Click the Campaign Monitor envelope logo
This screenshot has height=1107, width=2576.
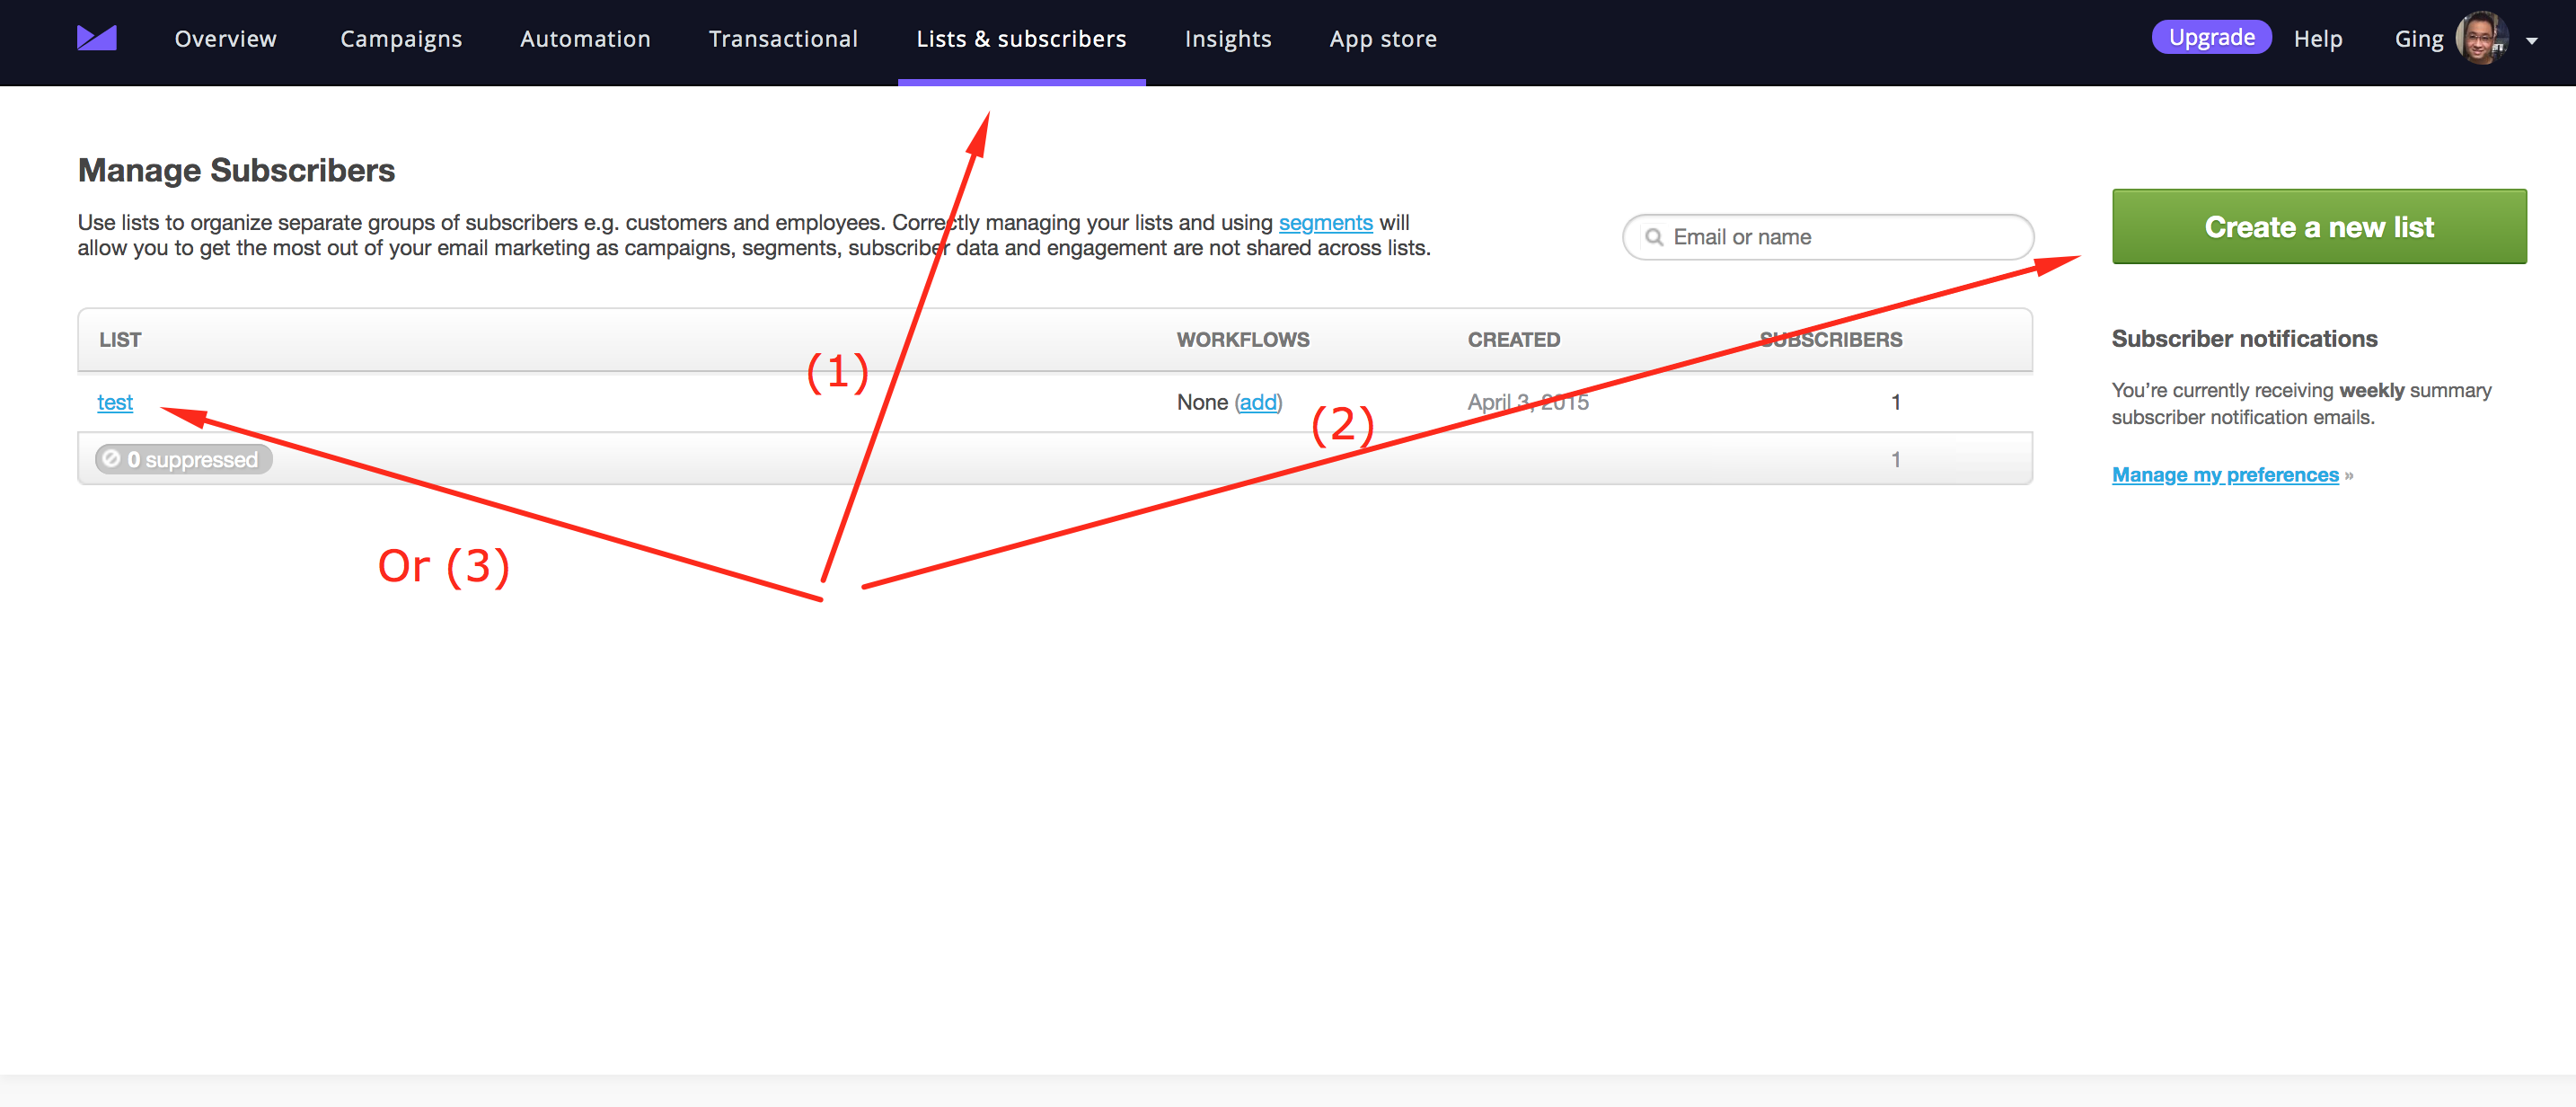[97, 38]
